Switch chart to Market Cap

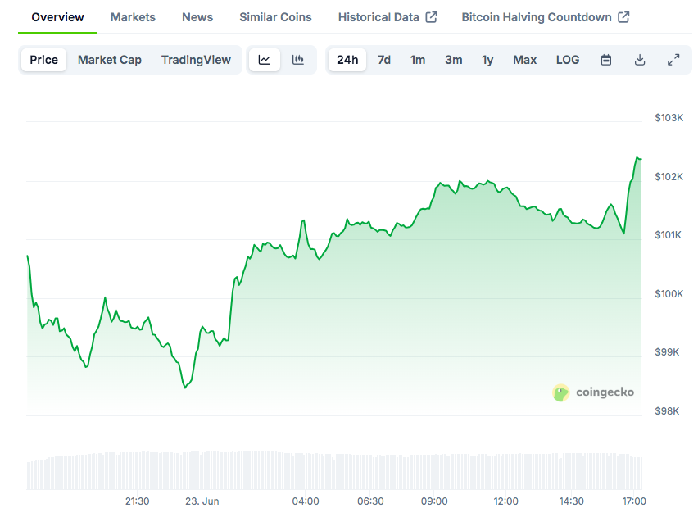pos(110,60)
